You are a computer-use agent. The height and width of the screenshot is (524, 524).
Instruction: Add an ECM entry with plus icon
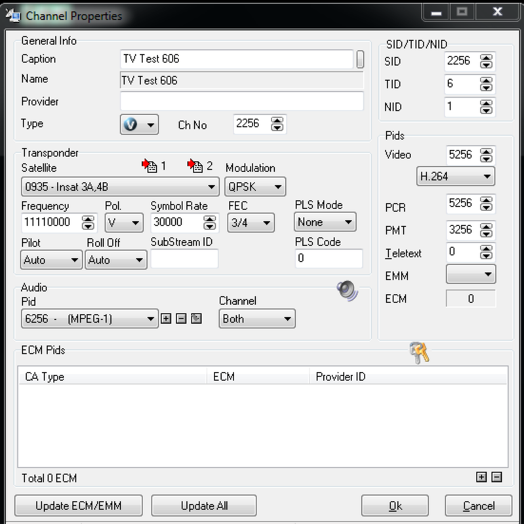point(481,477)
